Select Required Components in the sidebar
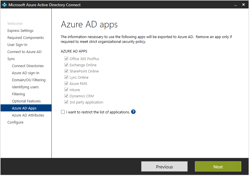The height and width of the screenshot is (176, 250). [25, 38]
